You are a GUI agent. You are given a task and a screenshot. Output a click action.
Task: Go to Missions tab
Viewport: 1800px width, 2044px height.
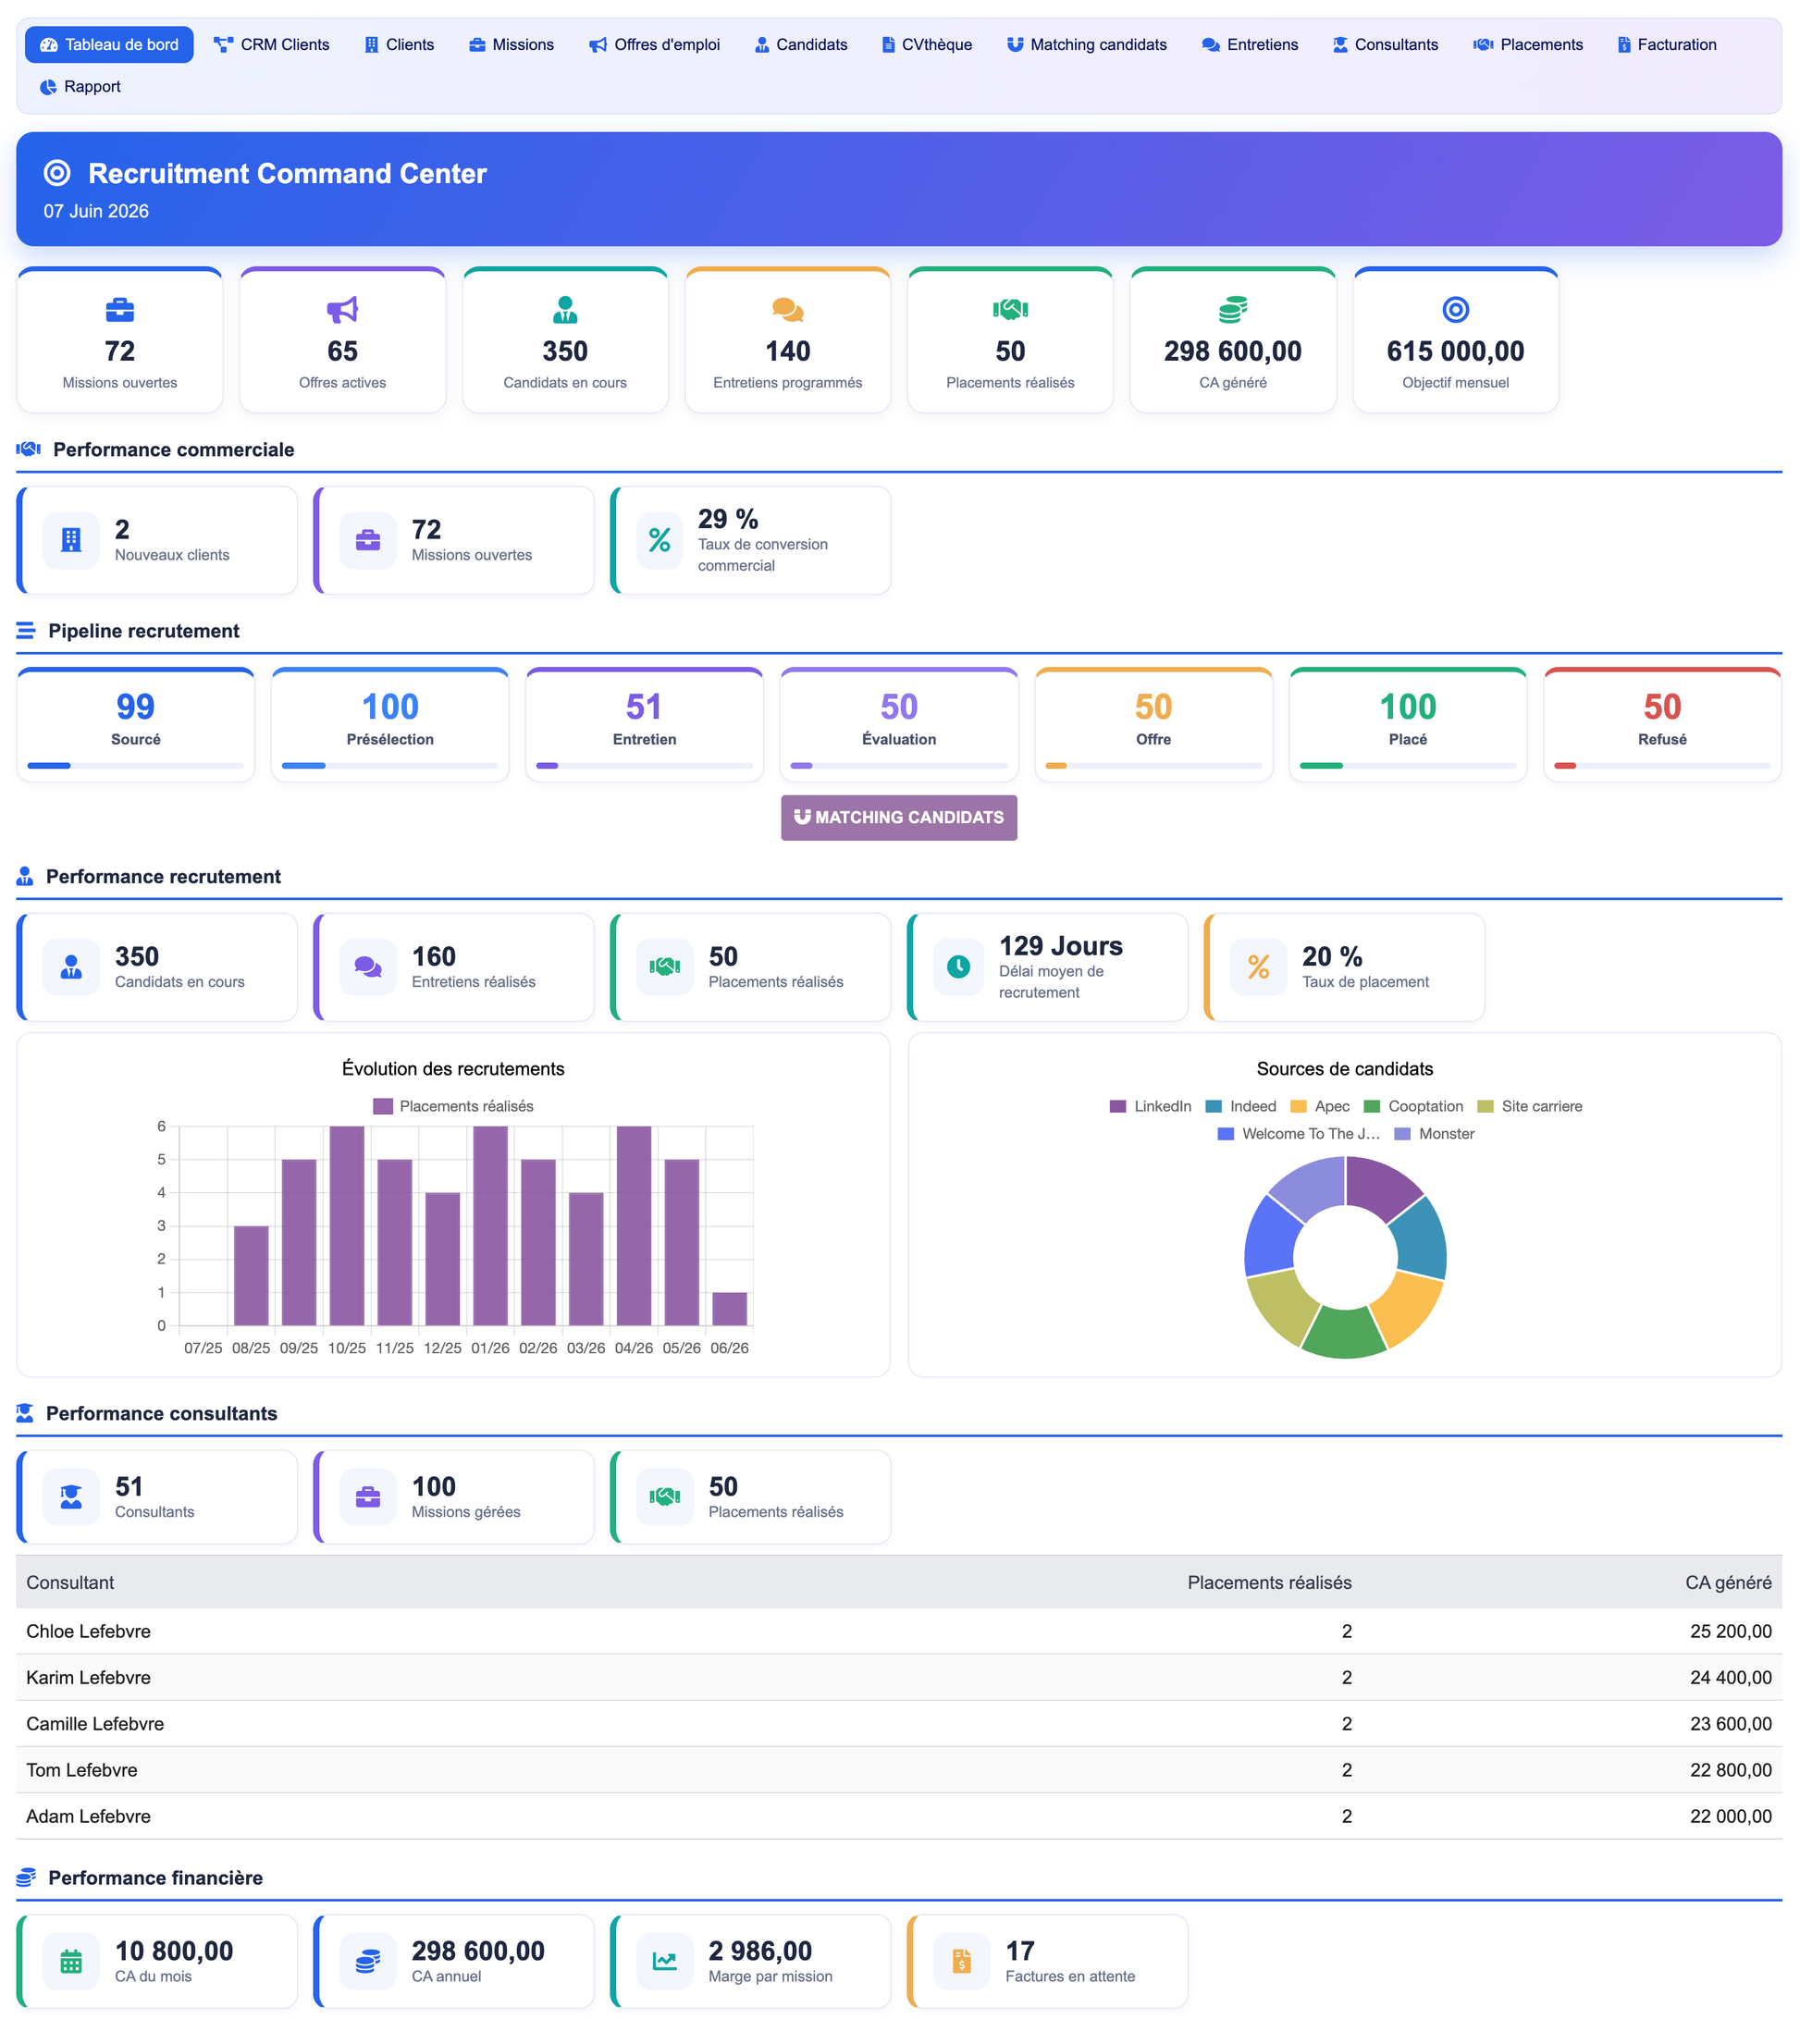point(511,45)
